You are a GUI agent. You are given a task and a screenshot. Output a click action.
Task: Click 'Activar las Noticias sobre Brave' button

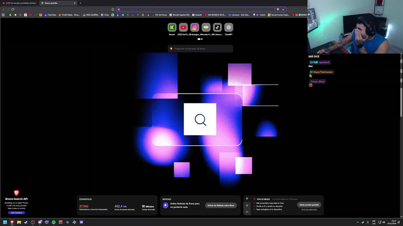(x=221, y=205)
